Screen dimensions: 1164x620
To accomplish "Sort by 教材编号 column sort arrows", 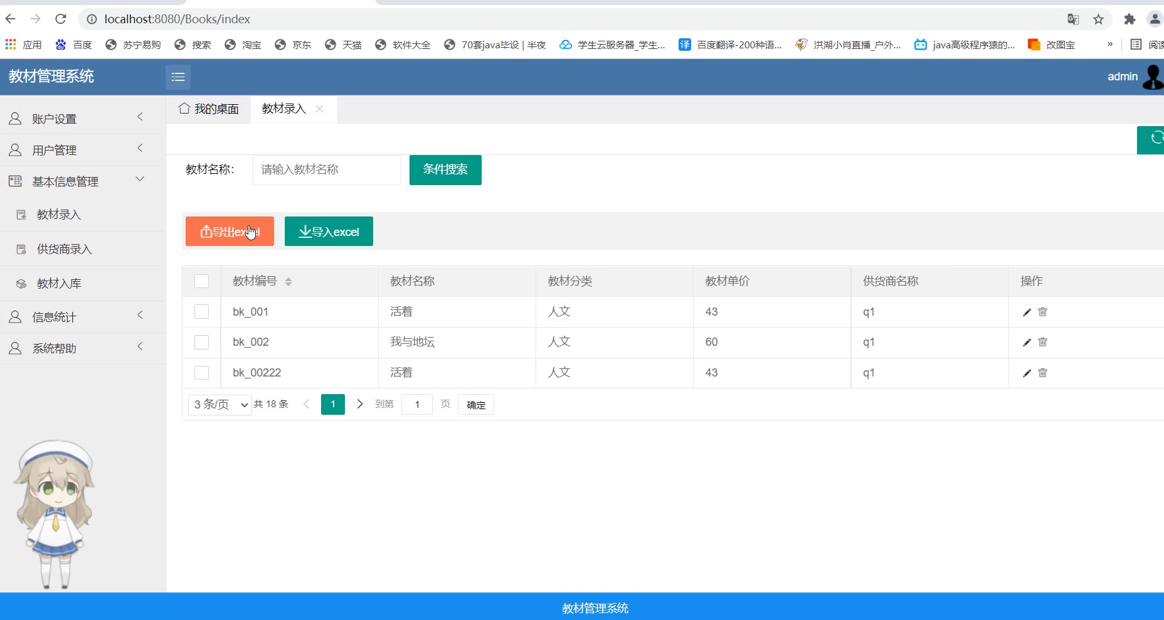I will (x=288, y=282).
